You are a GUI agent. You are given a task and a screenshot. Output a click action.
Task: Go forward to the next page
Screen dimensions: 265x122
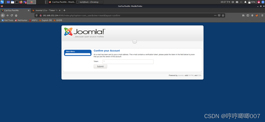pyautogui.click(x=7, y=15)
